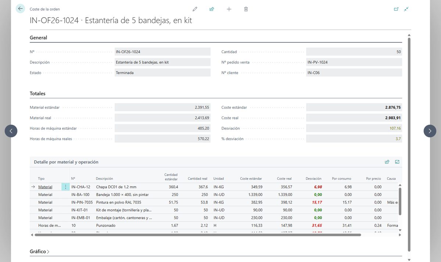Expand the Gráfico section
441x262 pixels.
pyautogui.click(x=39, y=251)
